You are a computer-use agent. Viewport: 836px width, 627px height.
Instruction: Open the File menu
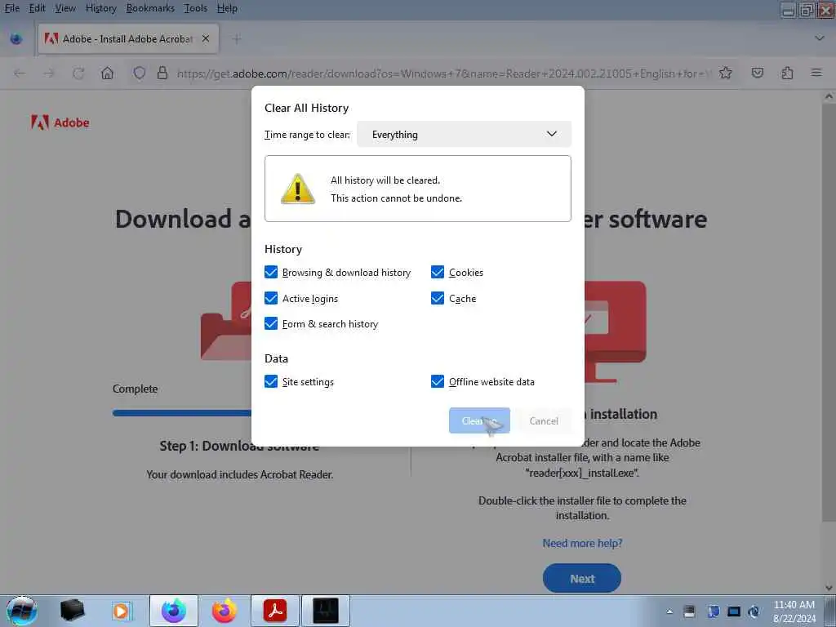(x=11, y=8)
